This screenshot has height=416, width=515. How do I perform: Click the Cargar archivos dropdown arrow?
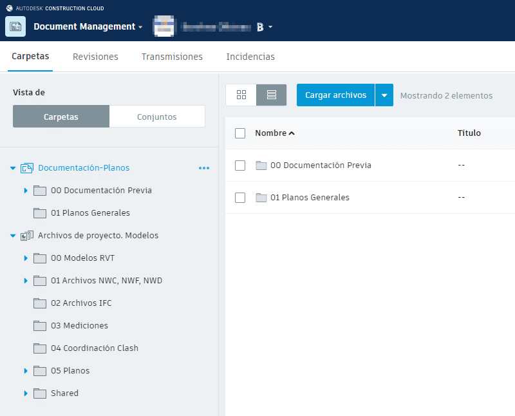tap(384, 95)
